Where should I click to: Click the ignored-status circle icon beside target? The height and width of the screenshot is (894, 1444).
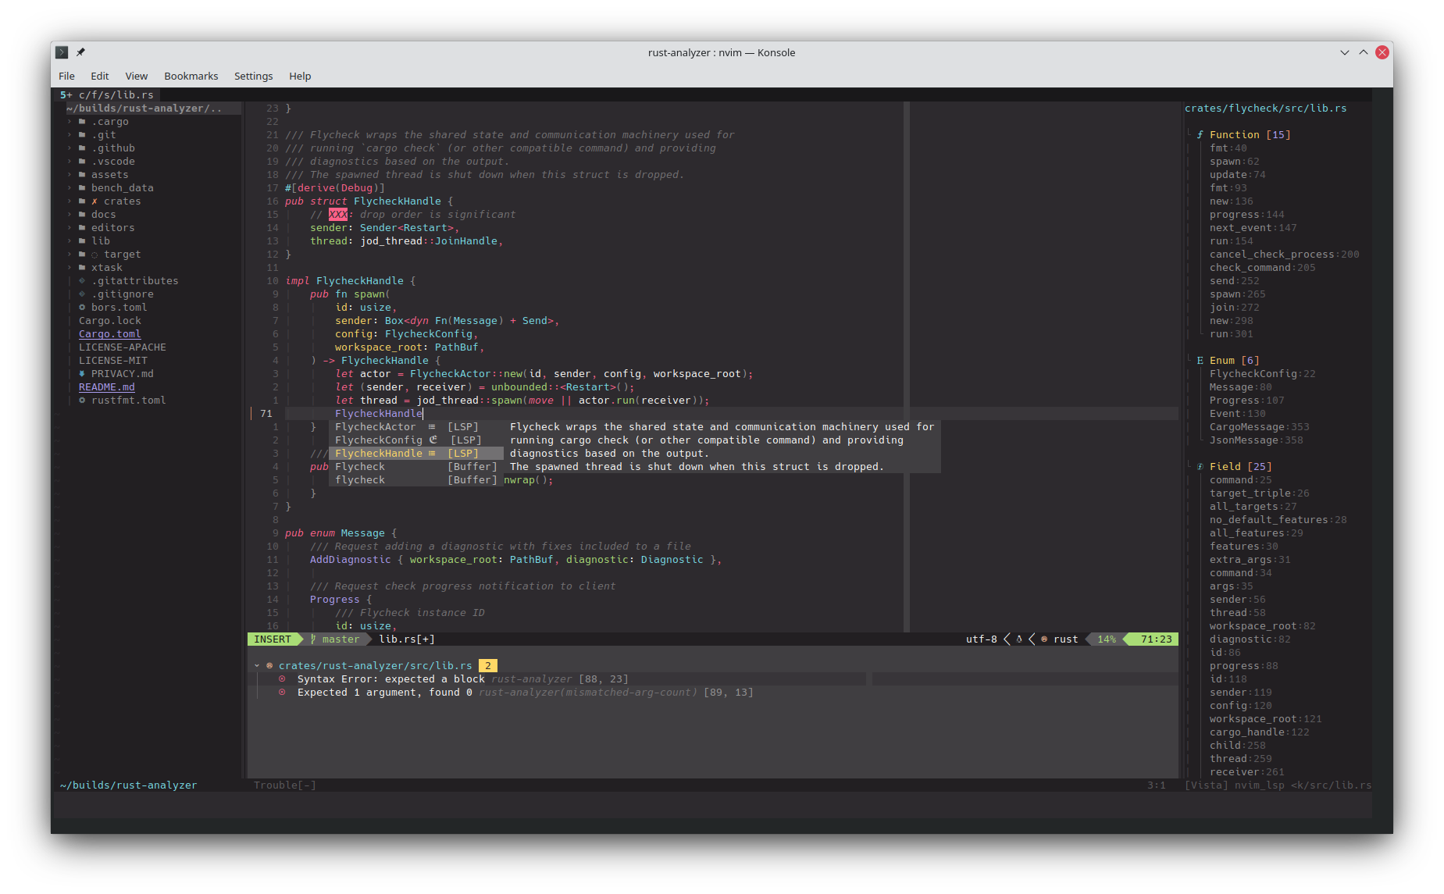tap(94, 255)
